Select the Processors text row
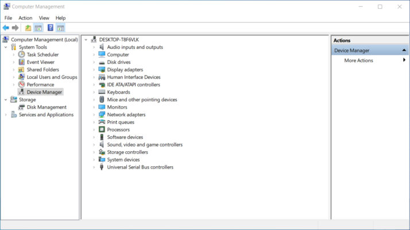The height and width of the screenshot is (230, 410). tap(118, 130)
